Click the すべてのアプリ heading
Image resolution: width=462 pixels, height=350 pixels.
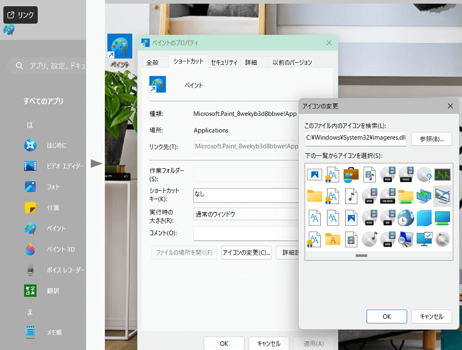pyautogui.click(x=43, y=101)
